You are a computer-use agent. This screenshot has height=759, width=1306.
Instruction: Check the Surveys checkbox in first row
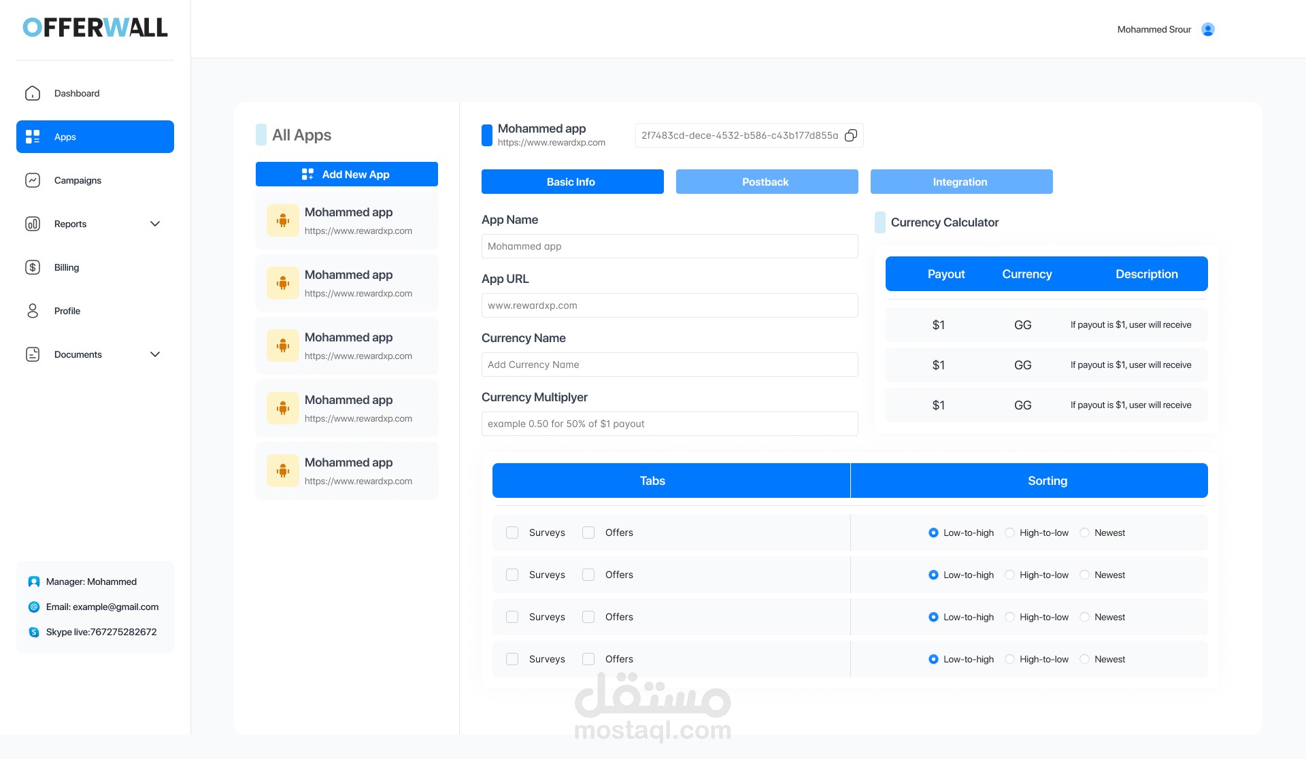coord(512,533)
